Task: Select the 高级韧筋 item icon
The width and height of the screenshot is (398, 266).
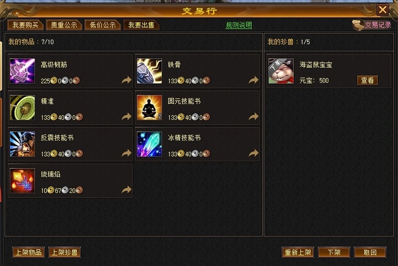Action: [x=22, y=71]
